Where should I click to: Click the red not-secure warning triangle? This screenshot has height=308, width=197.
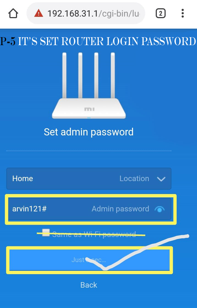point(39,13)
